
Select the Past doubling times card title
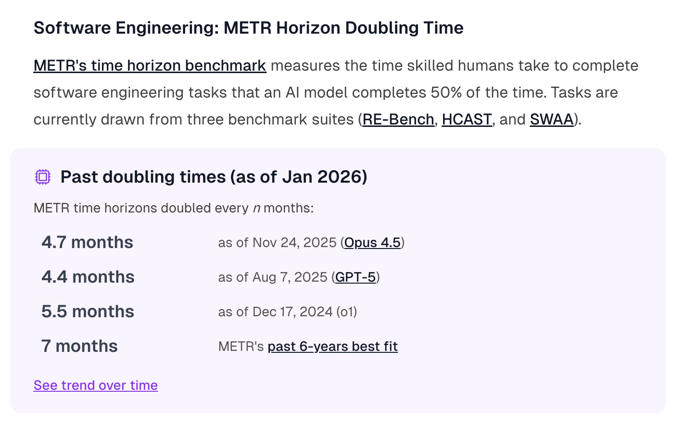tap(214, 177)
